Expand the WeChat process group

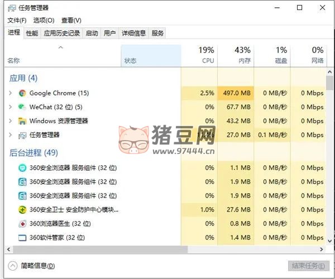[x=11, y=107]
